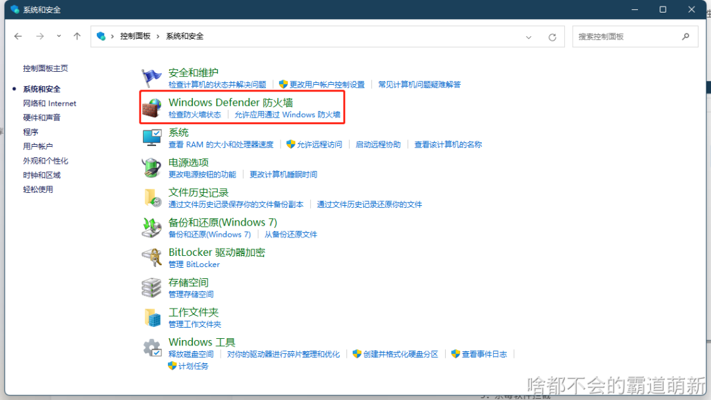Open 用户帐户 category in sidebar
Viewport: 711px width, 400px height.
pos(38,146)
